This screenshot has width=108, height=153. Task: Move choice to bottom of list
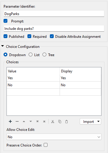44,121
